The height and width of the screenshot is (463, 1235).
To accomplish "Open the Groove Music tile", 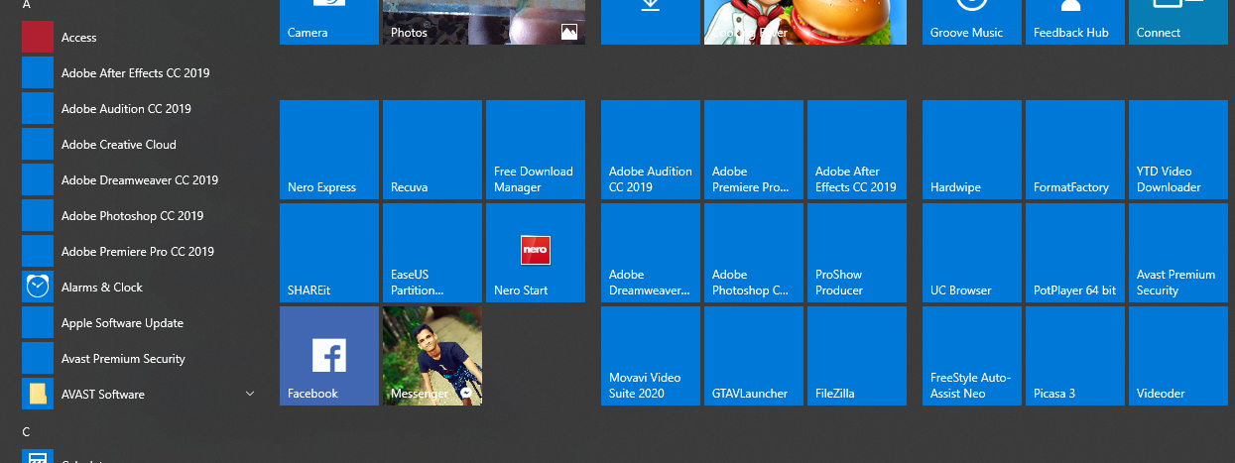I will [x=972, y=22].
